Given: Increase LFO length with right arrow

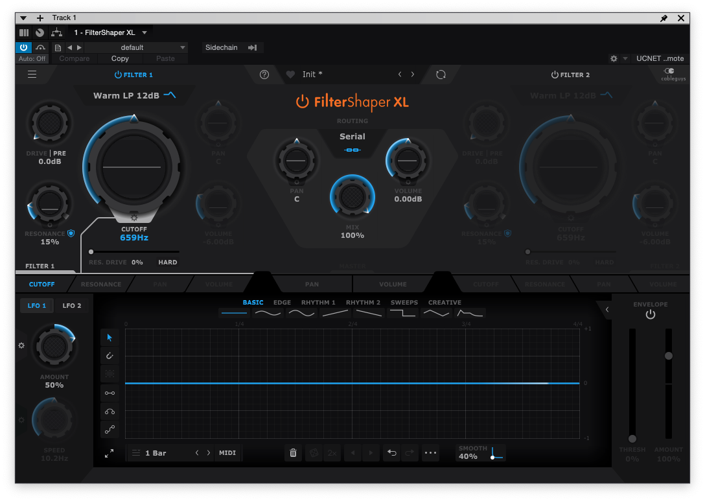Looking at the screenshot, I should [x=209, y=453].
